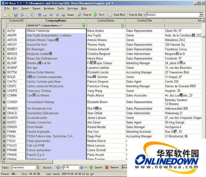
Task: Click the vertical scrollbar up arrow
Action: click(x=203, y=21)
